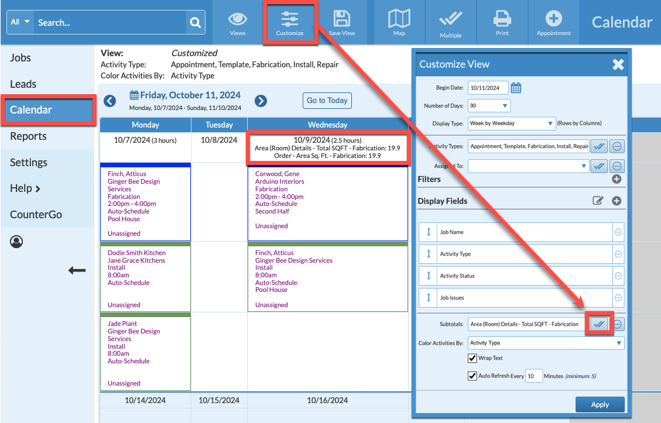Expand the Help submenu
Viewport: 661px width, 423px height.
25,188
